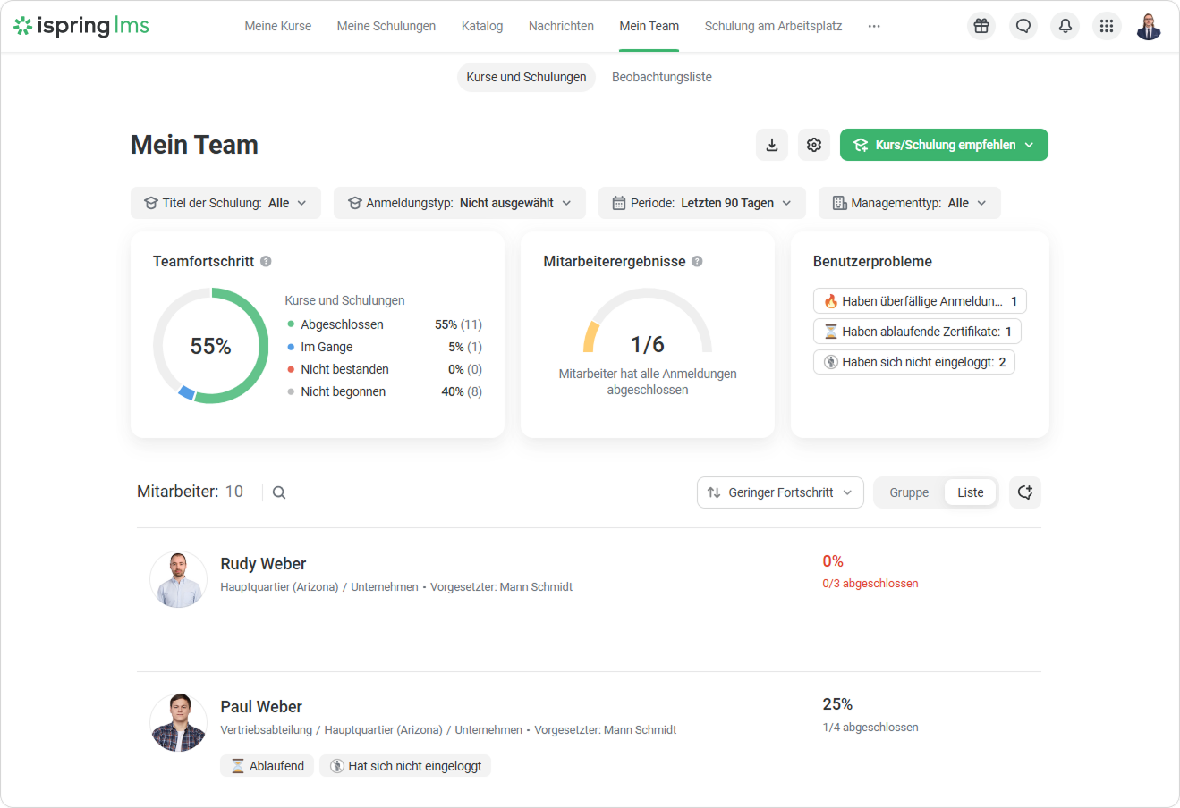
Task: Open the Beobachtungsliste tab
Action: click(662, 77)
